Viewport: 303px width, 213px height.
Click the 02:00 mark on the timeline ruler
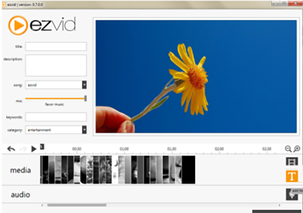[x=219, y=149]
